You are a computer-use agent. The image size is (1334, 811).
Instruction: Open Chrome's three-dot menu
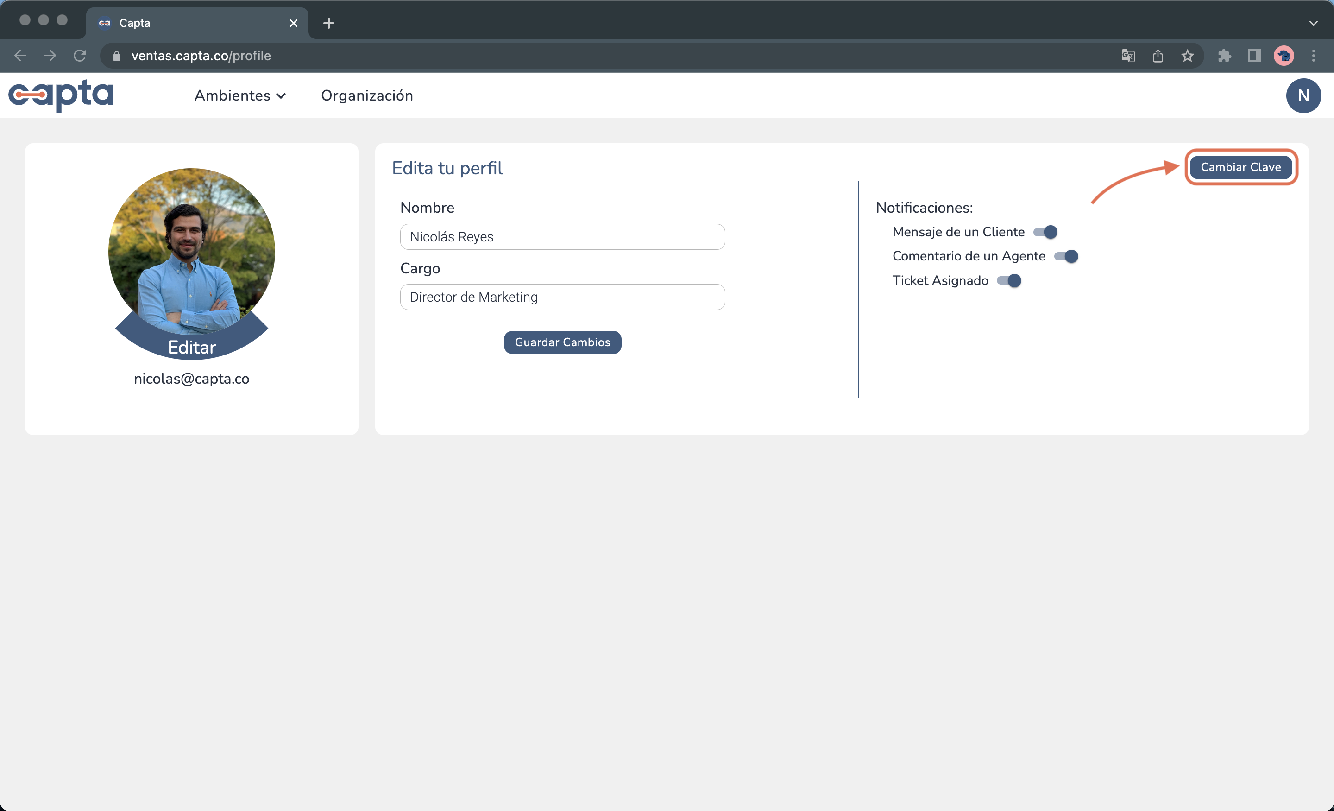coord(1313,56)
